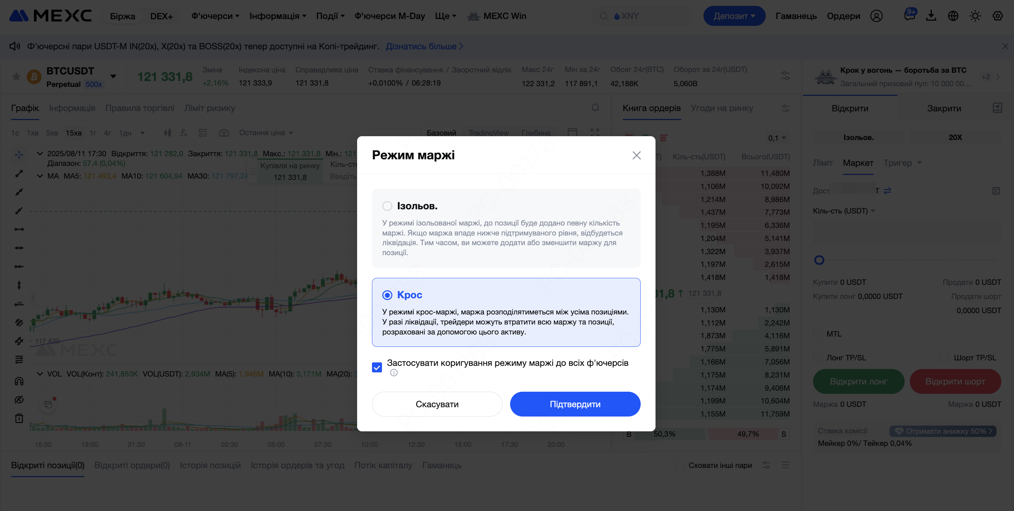
Task: Switch to Угоди на ринку tab
Action: click(721, 108)
